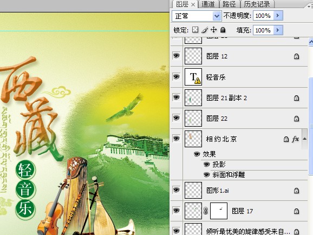This screenshot has height=235, width=313.
Task: Select the 倾听最优美的旋律感受来自 layer name
Action: pyautogui.click(x=248, y=232)
